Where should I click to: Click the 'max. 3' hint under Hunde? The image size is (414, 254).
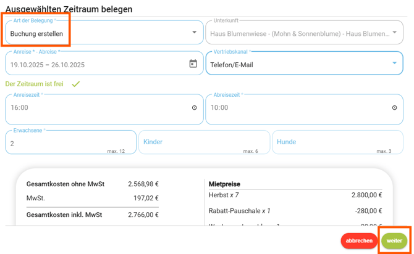tap(384, 151)
